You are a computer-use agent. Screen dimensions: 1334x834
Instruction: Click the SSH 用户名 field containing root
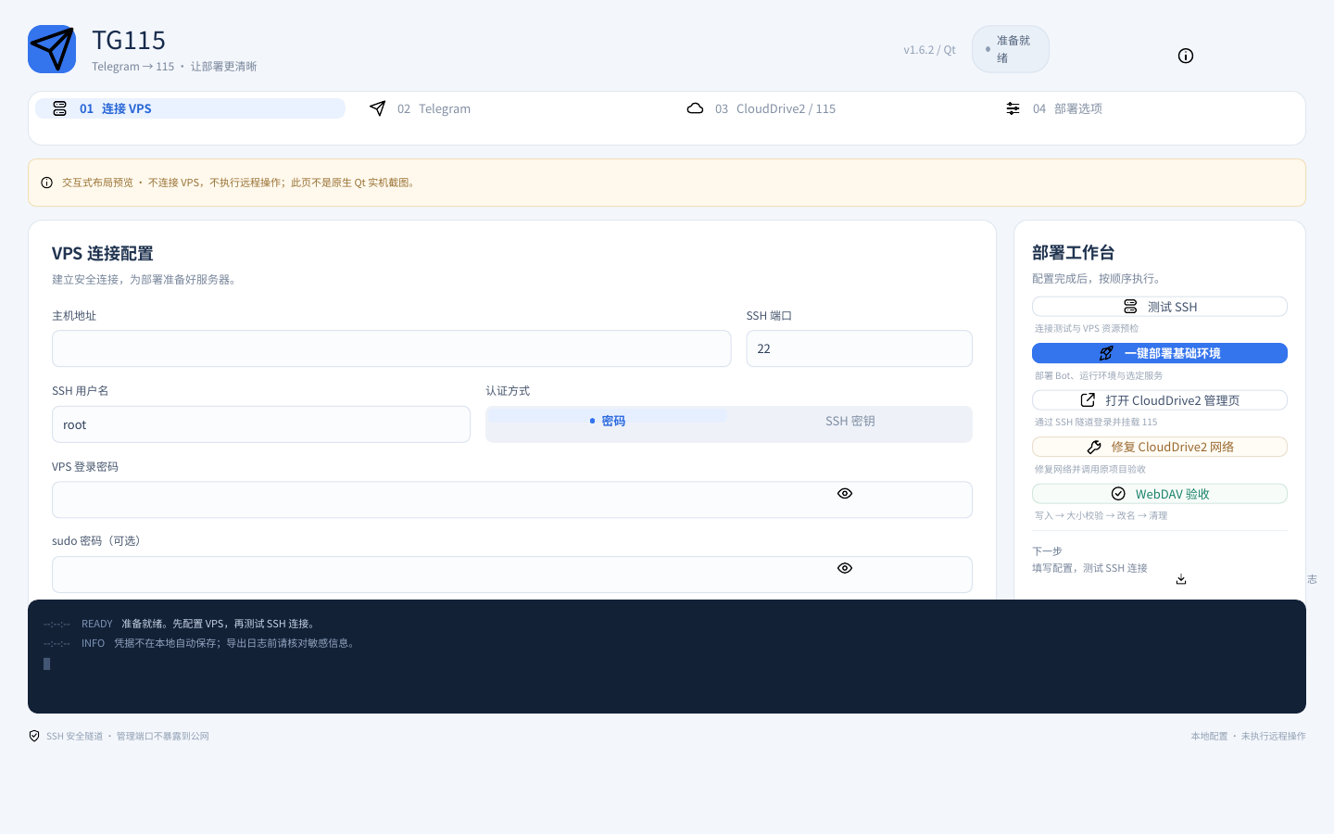[x=261, y=424]
